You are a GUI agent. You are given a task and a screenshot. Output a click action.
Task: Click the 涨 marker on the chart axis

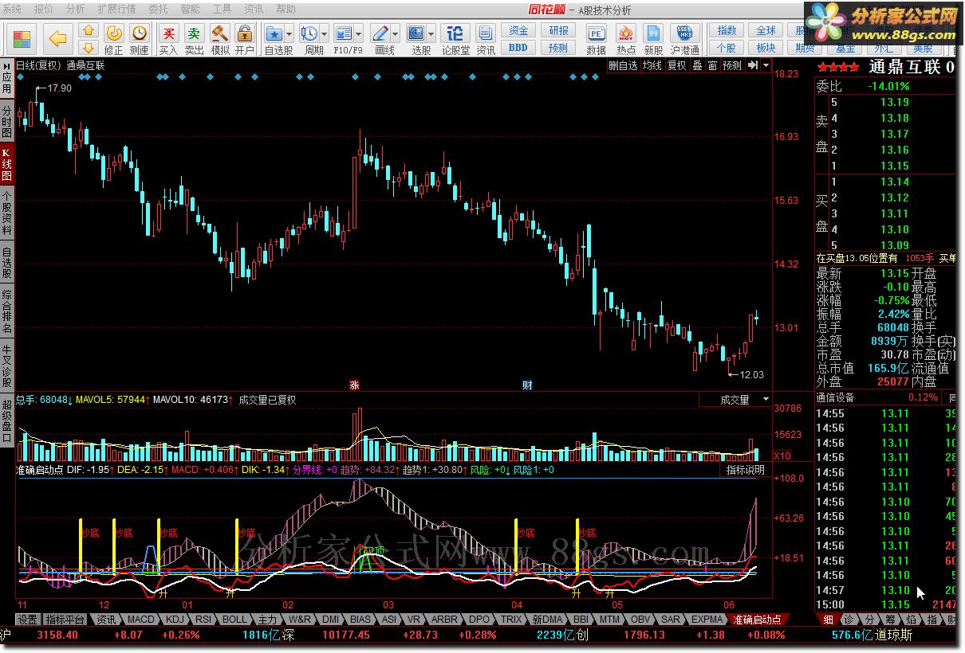point(353,385)
